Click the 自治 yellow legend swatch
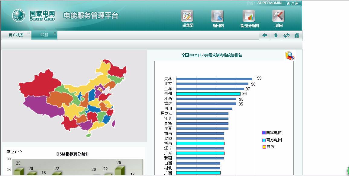349x176 pixels. [x=264, y=147]
